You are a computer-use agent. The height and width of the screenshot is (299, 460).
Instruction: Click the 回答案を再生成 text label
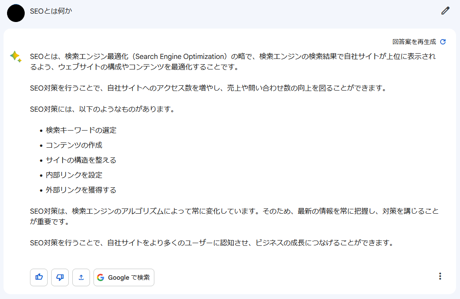pyautogui.click(x=414, y=42)
